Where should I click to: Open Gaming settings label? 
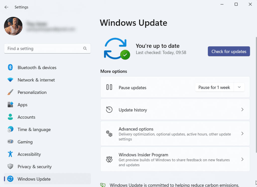[x=25, y=142]
